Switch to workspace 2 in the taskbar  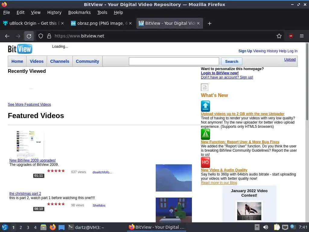point(21,227)
